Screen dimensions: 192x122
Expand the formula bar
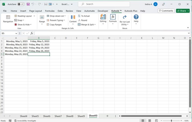pos(189,33)
